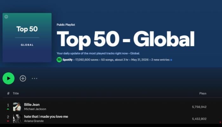Click the 17,092,600 saves text
222x127 pixels.
(87, 60)
